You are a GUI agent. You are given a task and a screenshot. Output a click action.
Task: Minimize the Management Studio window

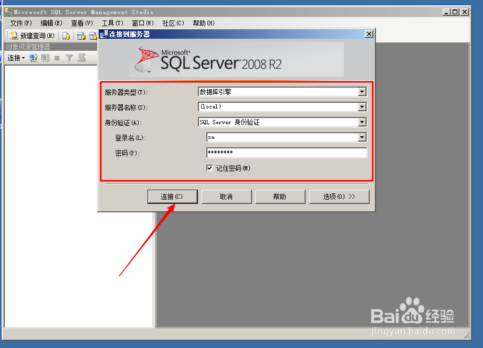tap(446, 12)
